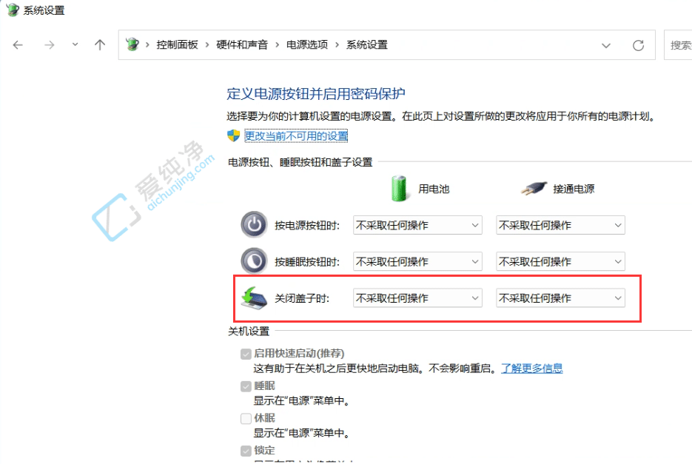Click the power button icon beside 按电源按钮时
692x464 pixels.
(254, 224)
